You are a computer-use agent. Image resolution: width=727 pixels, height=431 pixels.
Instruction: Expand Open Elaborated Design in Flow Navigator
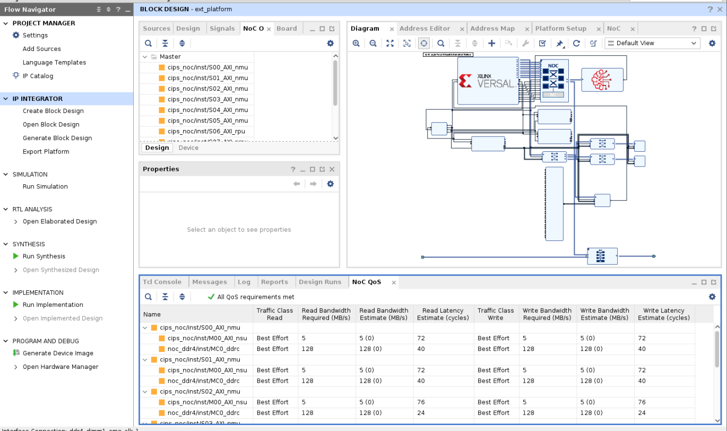[15, 222]
